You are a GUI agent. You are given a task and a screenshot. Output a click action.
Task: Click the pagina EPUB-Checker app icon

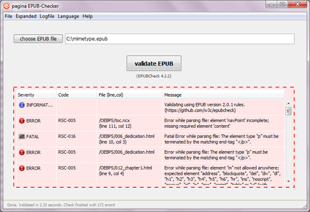(6, 6)
